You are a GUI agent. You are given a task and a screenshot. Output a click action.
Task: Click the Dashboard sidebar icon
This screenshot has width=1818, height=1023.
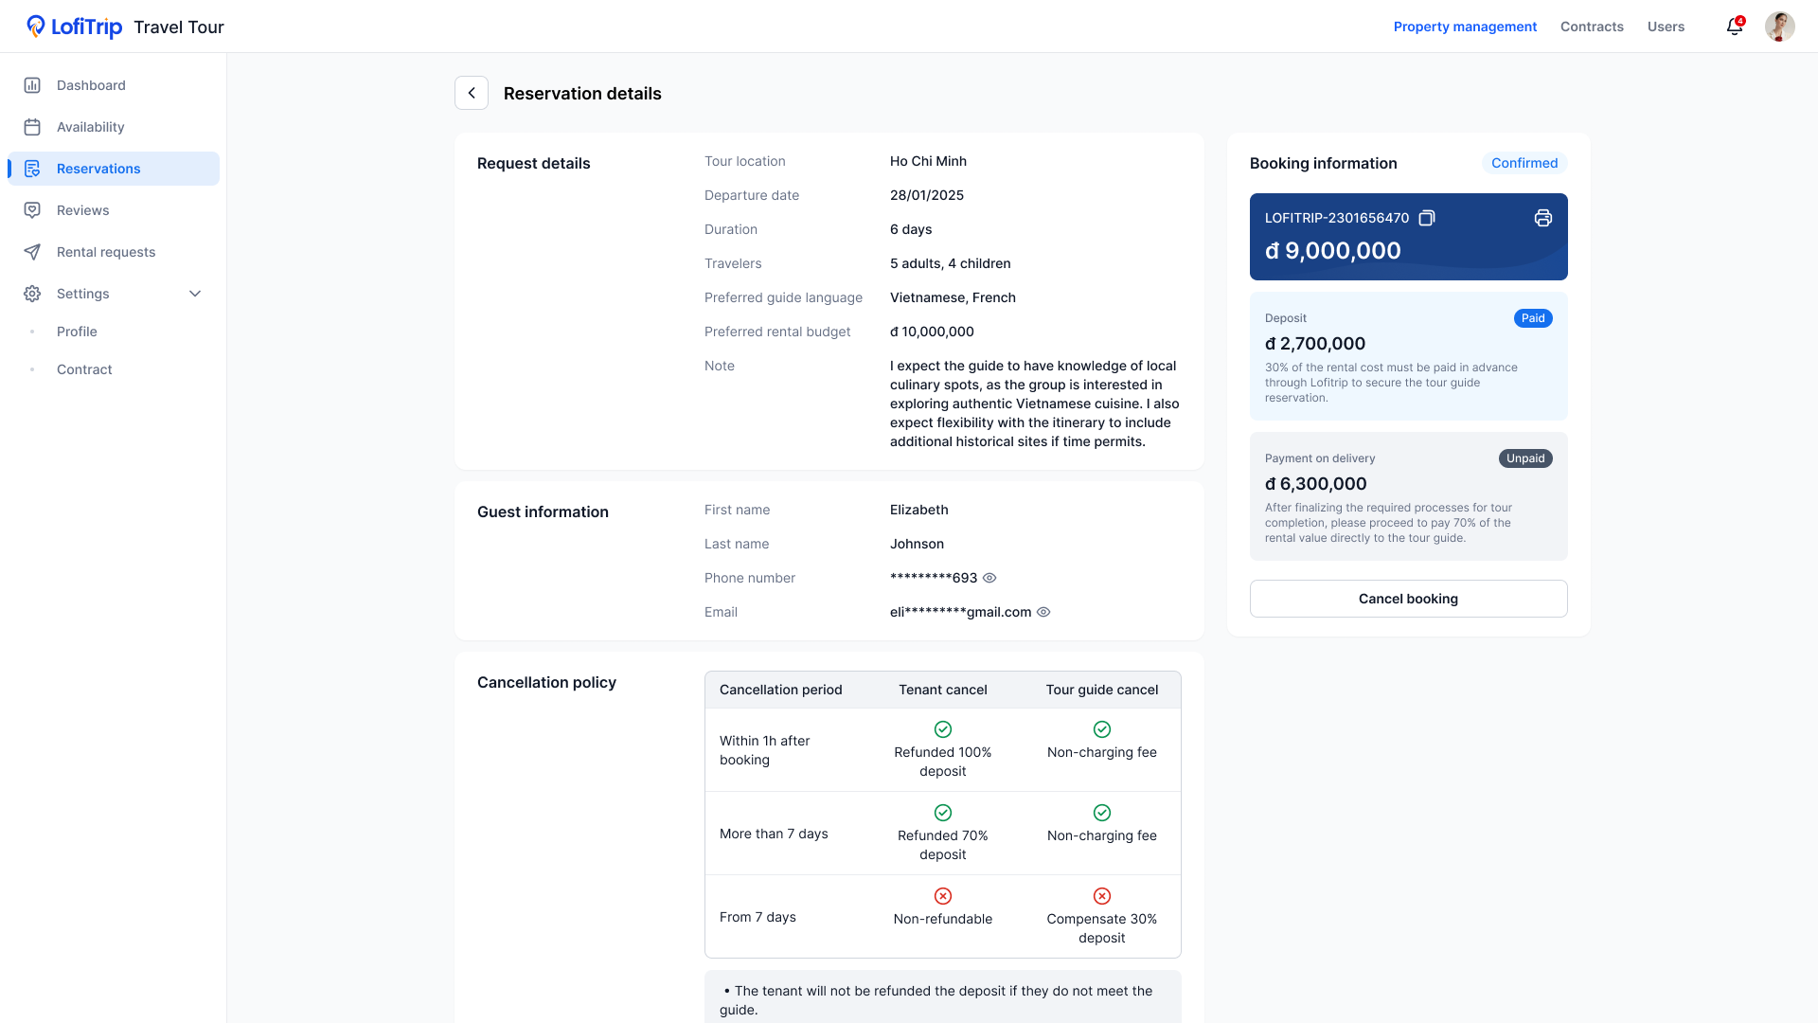[x=32, y=85]
